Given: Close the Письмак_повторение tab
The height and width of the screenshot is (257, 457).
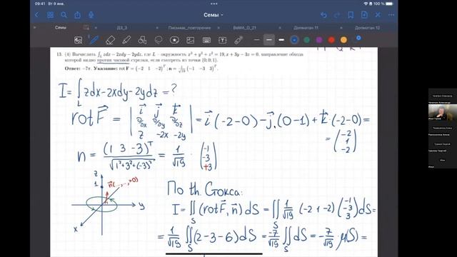Looking at the screenshot, I should [157, 28].
